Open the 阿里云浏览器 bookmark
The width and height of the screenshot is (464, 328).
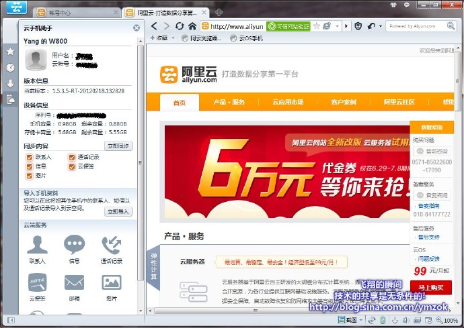[201, 38]
